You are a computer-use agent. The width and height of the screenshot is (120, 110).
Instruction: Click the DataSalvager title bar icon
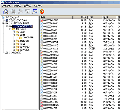2,2
